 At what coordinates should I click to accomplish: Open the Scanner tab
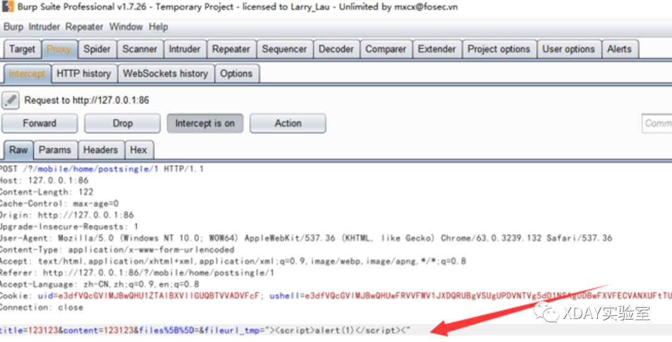pos(140,49)
